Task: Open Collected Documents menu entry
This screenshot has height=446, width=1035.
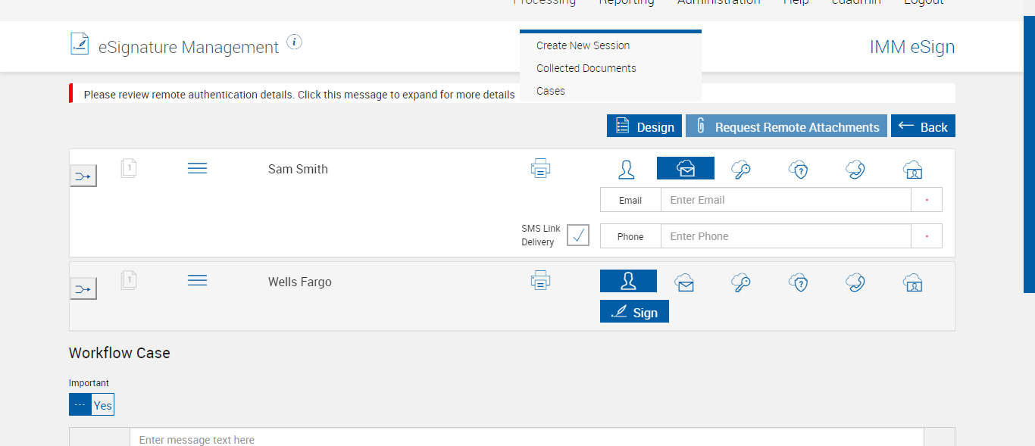Action: 586,68
